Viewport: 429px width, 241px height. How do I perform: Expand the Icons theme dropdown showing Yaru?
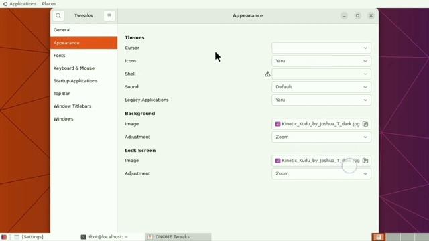[x=322, y=61]
